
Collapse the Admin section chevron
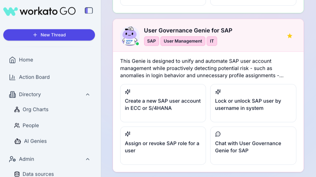(87, 159)
